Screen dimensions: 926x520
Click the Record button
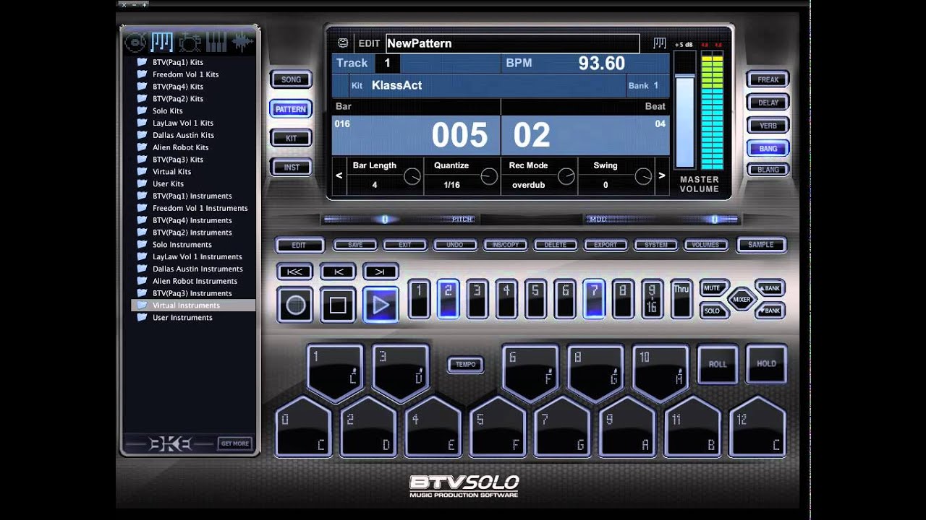coord(295,305)
